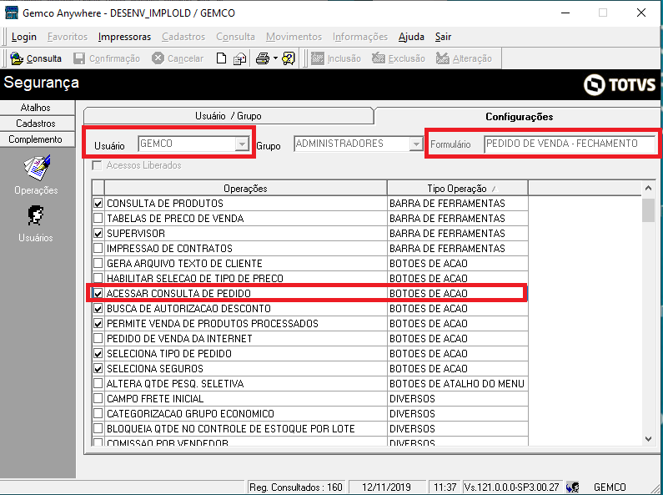663x495 pixels.
Task: Click the 12/11/2019 date in status bar
Action: click(x=386, y=487)
